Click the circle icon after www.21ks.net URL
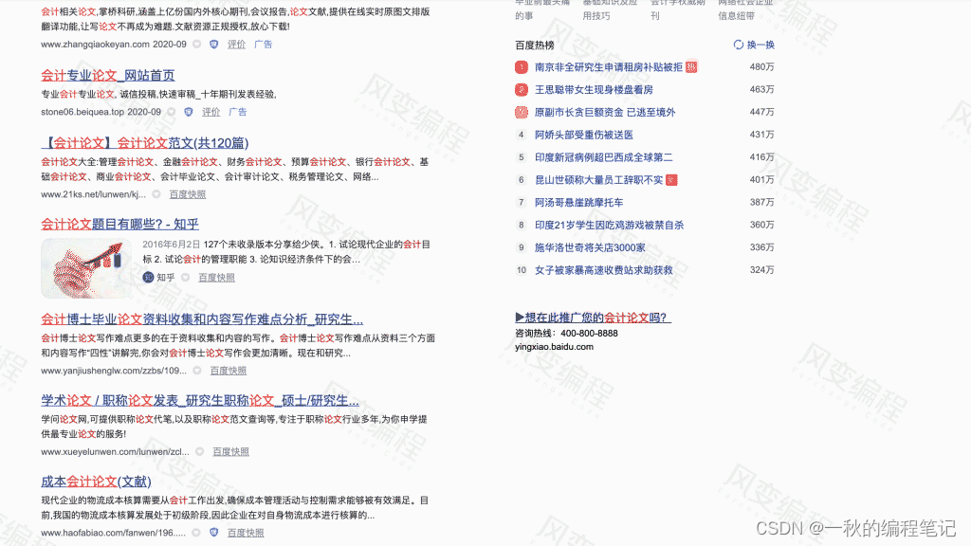Image resolution: width=971 pixels, height=546 pixels. click(156, 194)
